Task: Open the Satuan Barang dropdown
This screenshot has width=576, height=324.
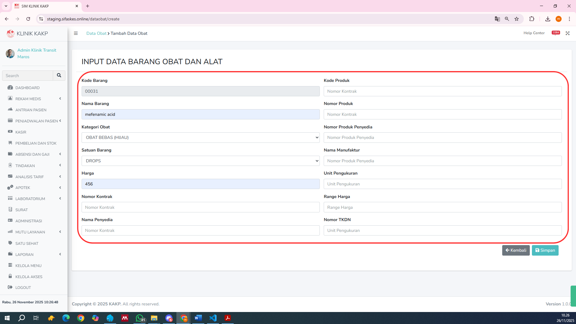Action: tap(200, 161)
